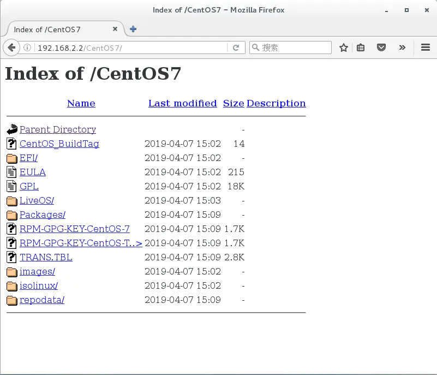This screenshot has height=375, width=437.
Task: Click the 2019-04-07 15:03 date for LiveOS/
Action: tap(183, 200)
